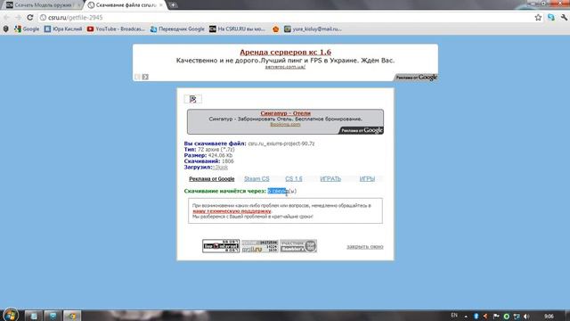Click the ИГРЫ ad link
Viewport: 570px width, 321px height.
pos(367,178)
